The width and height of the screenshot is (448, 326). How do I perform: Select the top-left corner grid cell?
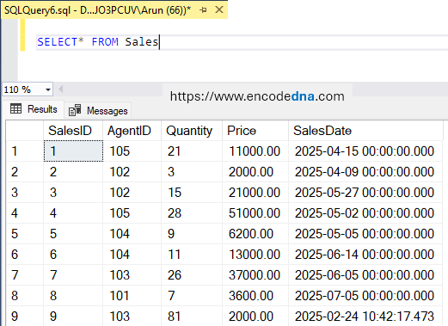click(25, 131)
